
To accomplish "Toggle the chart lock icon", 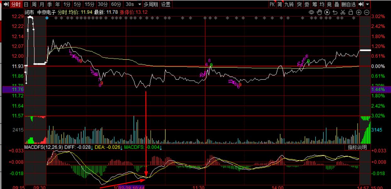I will point(351,12).
